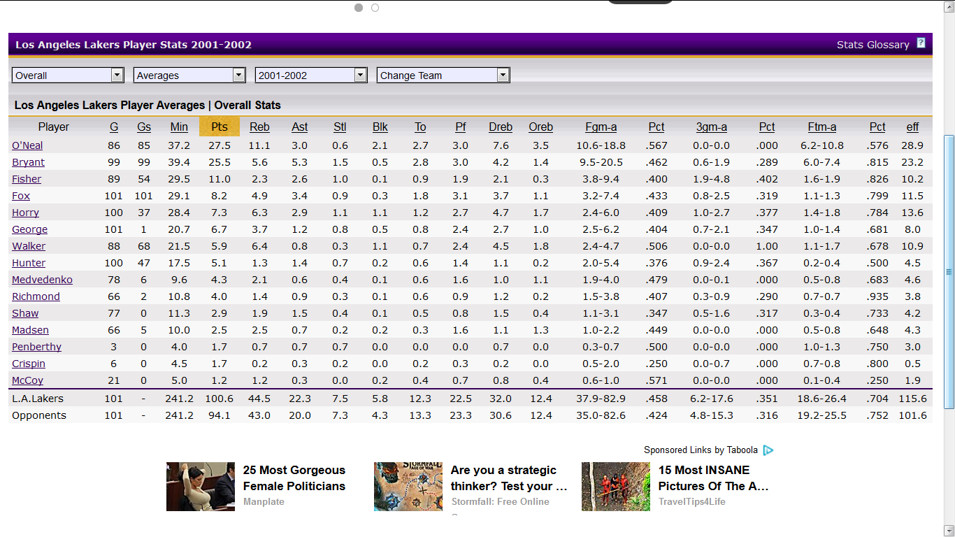Click L.A.Lakers team total 100.6 points

220,399
